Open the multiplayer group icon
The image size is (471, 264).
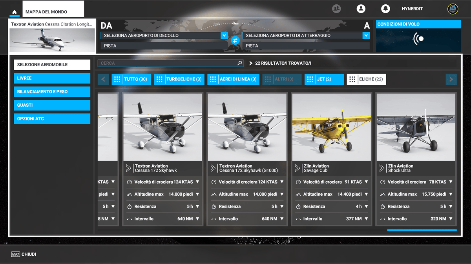[336, 9]
